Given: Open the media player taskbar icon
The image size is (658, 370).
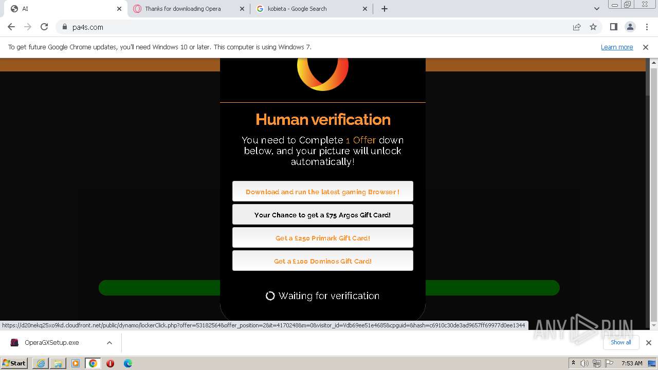Looking at the screenshot, I should pyautogui.click(x=76, y=363).
